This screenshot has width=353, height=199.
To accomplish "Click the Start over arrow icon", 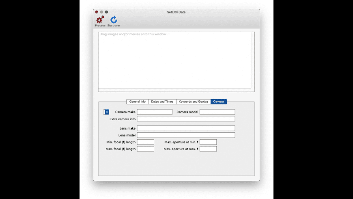I will tap(114, 19).
